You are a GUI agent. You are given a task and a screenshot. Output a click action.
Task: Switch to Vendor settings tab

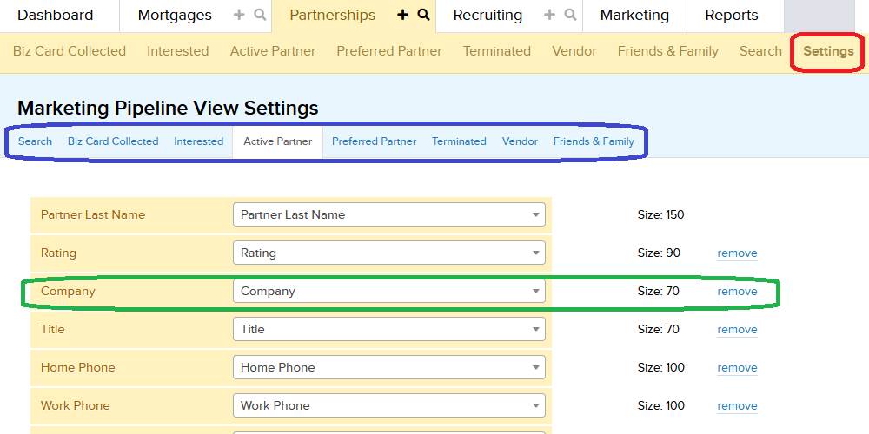tap(520, 141)
